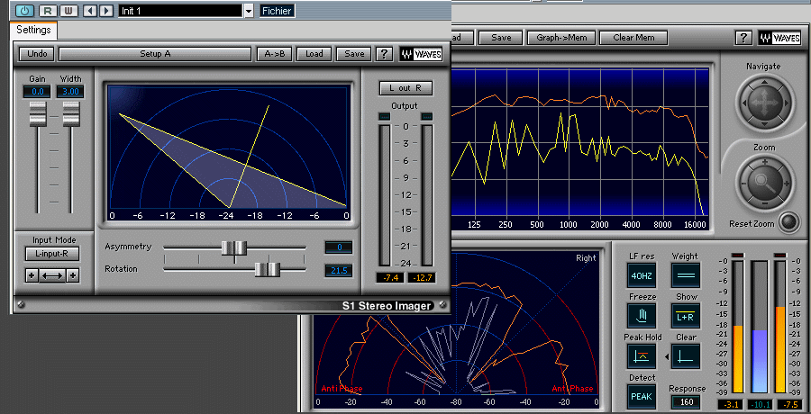Click the Graph->Mem button
This screenshot has height=414, width=811.
click(x=561, y=38)
